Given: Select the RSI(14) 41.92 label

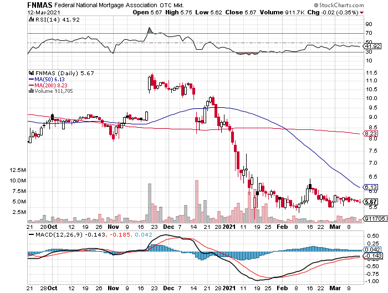Looking at the screenshot, I should point(58,19).
